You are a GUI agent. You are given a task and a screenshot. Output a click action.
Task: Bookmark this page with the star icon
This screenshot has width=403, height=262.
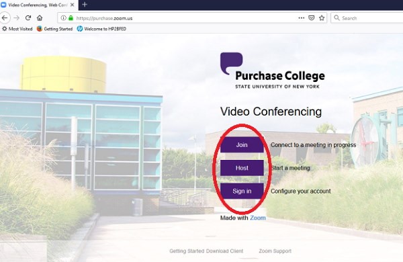[322, 18]
